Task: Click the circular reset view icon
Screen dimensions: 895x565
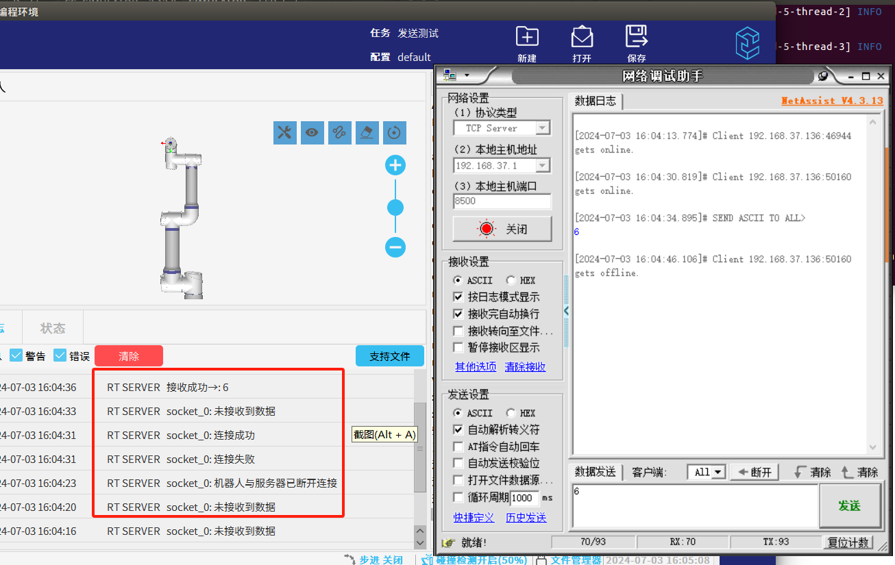Action: [x=394, y=133]
